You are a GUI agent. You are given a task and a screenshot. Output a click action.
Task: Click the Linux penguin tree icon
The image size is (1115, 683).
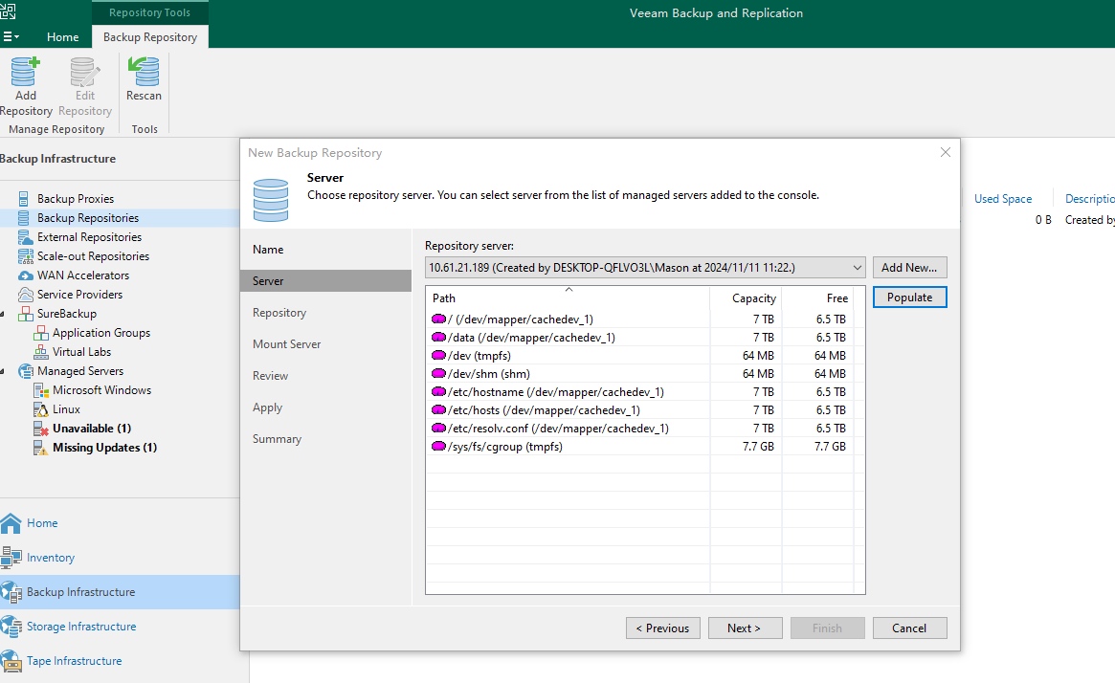pyautogui.click(x=41, y=409)
